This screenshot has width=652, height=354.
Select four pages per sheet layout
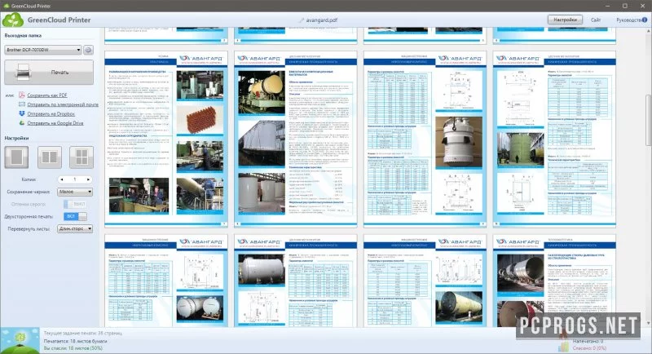pyautogui.click(x=81, y=157)
